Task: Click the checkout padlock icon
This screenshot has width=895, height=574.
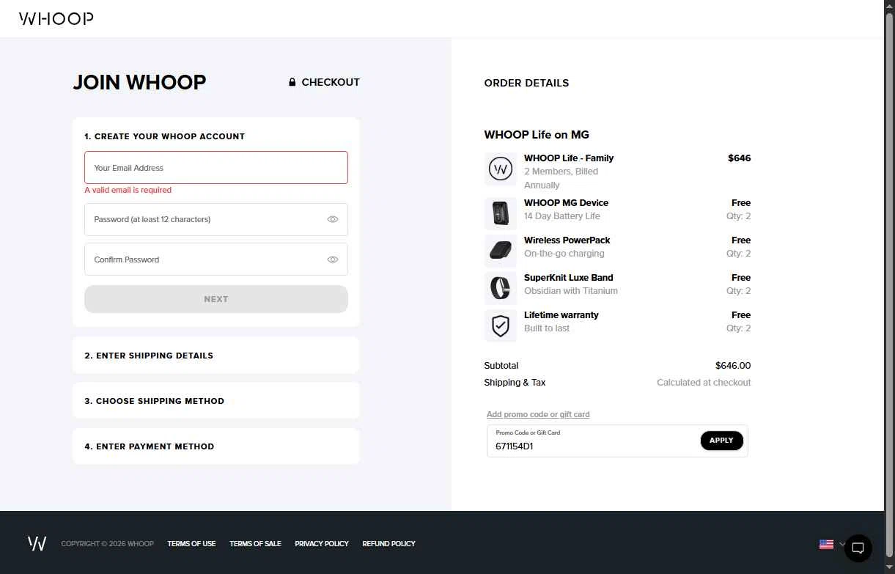Action: (292, 82)
